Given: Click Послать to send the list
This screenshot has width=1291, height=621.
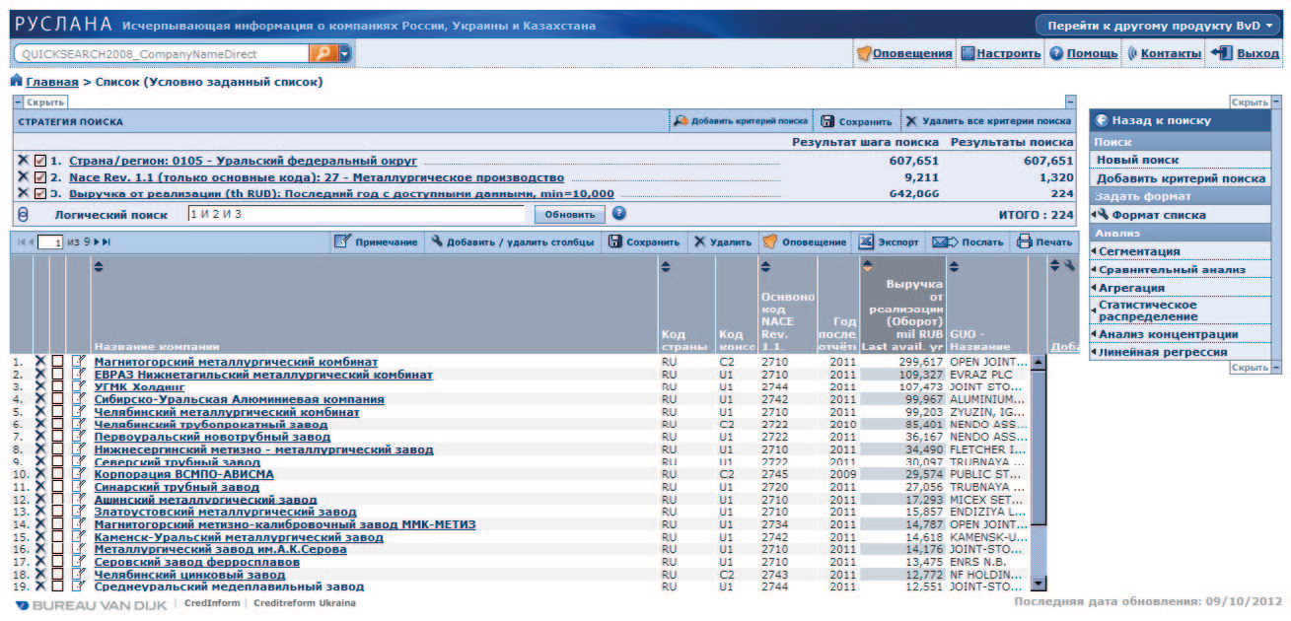Looking at the screenshot, I should (x=968, y=241).
